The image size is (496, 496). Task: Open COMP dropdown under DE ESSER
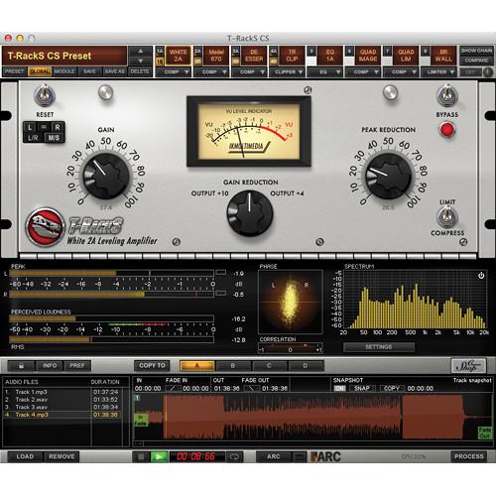tap(249, 71)
